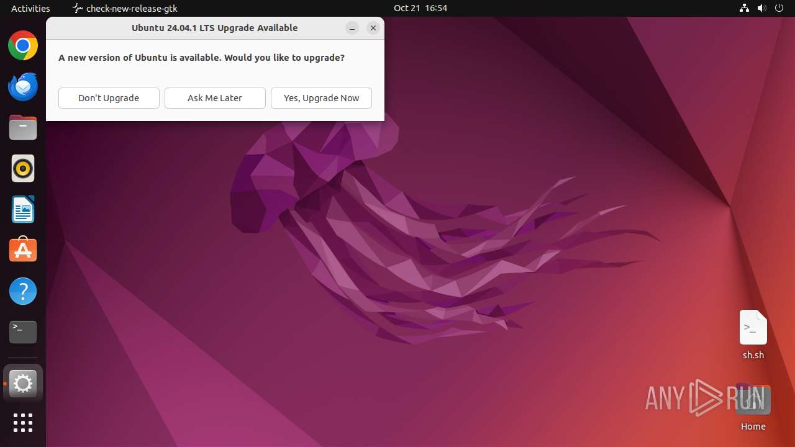Launch LibreOffice Writer from the dock
The image size is (795, 447).
23,209
